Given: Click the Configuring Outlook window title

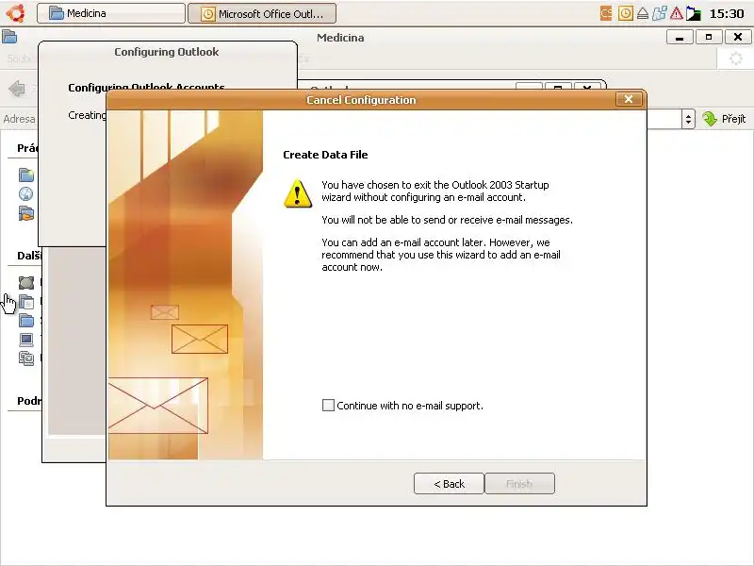Looking at the screenshot, I should [x=167, y=52].
